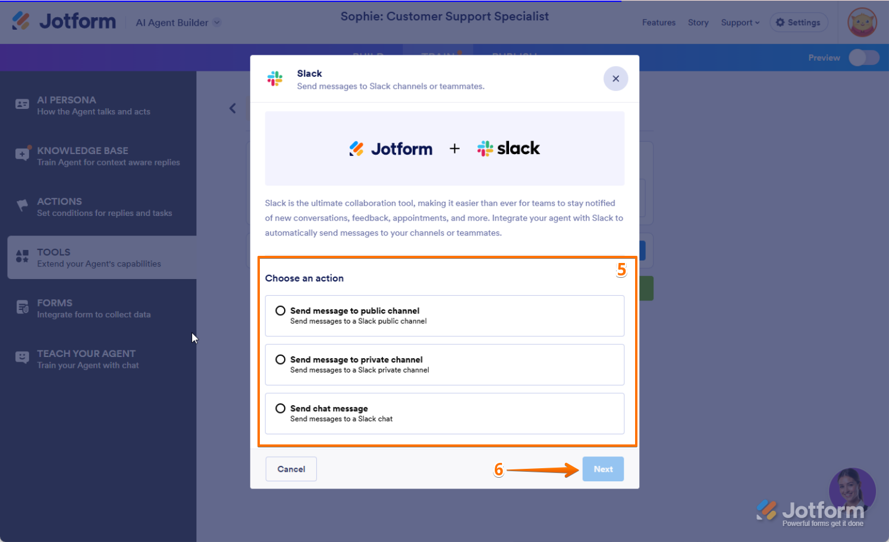Open the AI Agent Builder dropdown

click(178, 23)
